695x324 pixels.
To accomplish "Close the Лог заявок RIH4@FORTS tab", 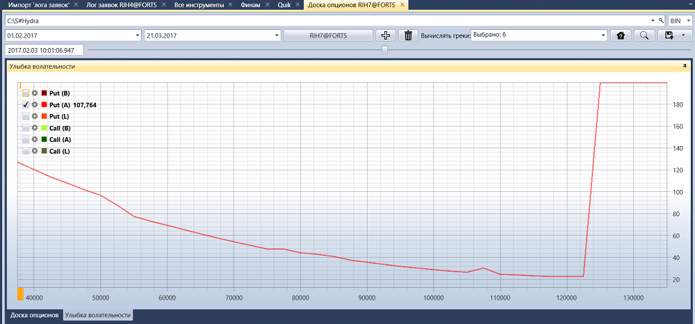I will point(164,5).
